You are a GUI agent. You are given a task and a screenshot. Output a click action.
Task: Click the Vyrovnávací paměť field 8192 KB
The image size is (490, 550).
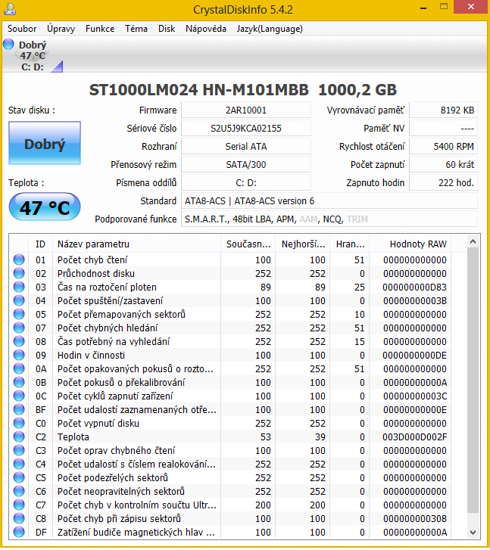[443, 110]
